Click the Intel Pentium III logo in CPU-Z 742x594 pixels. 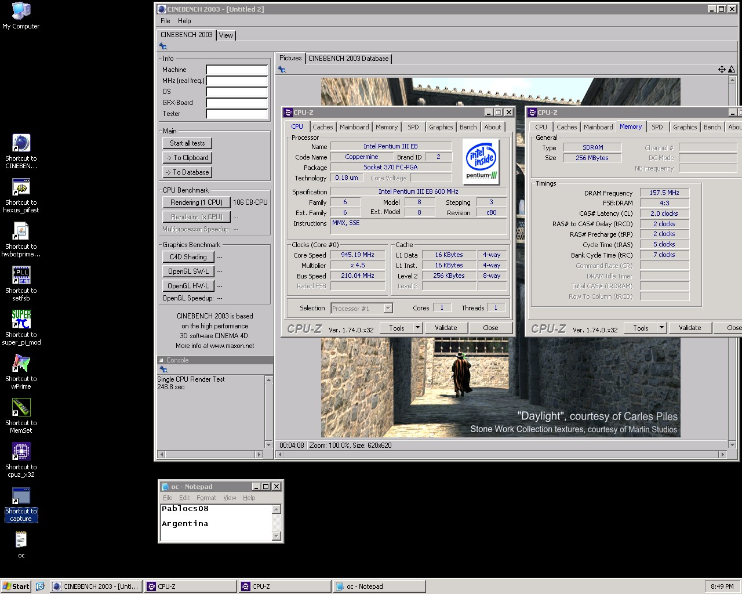[x=481, y=161]
